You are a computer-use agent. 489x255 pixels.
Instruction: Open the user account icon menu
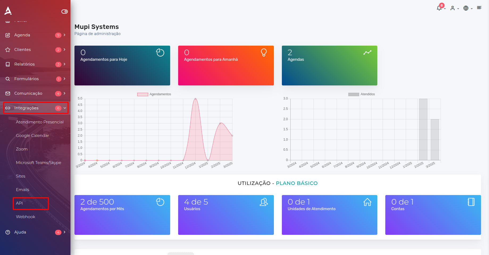[x=453, y=8]
